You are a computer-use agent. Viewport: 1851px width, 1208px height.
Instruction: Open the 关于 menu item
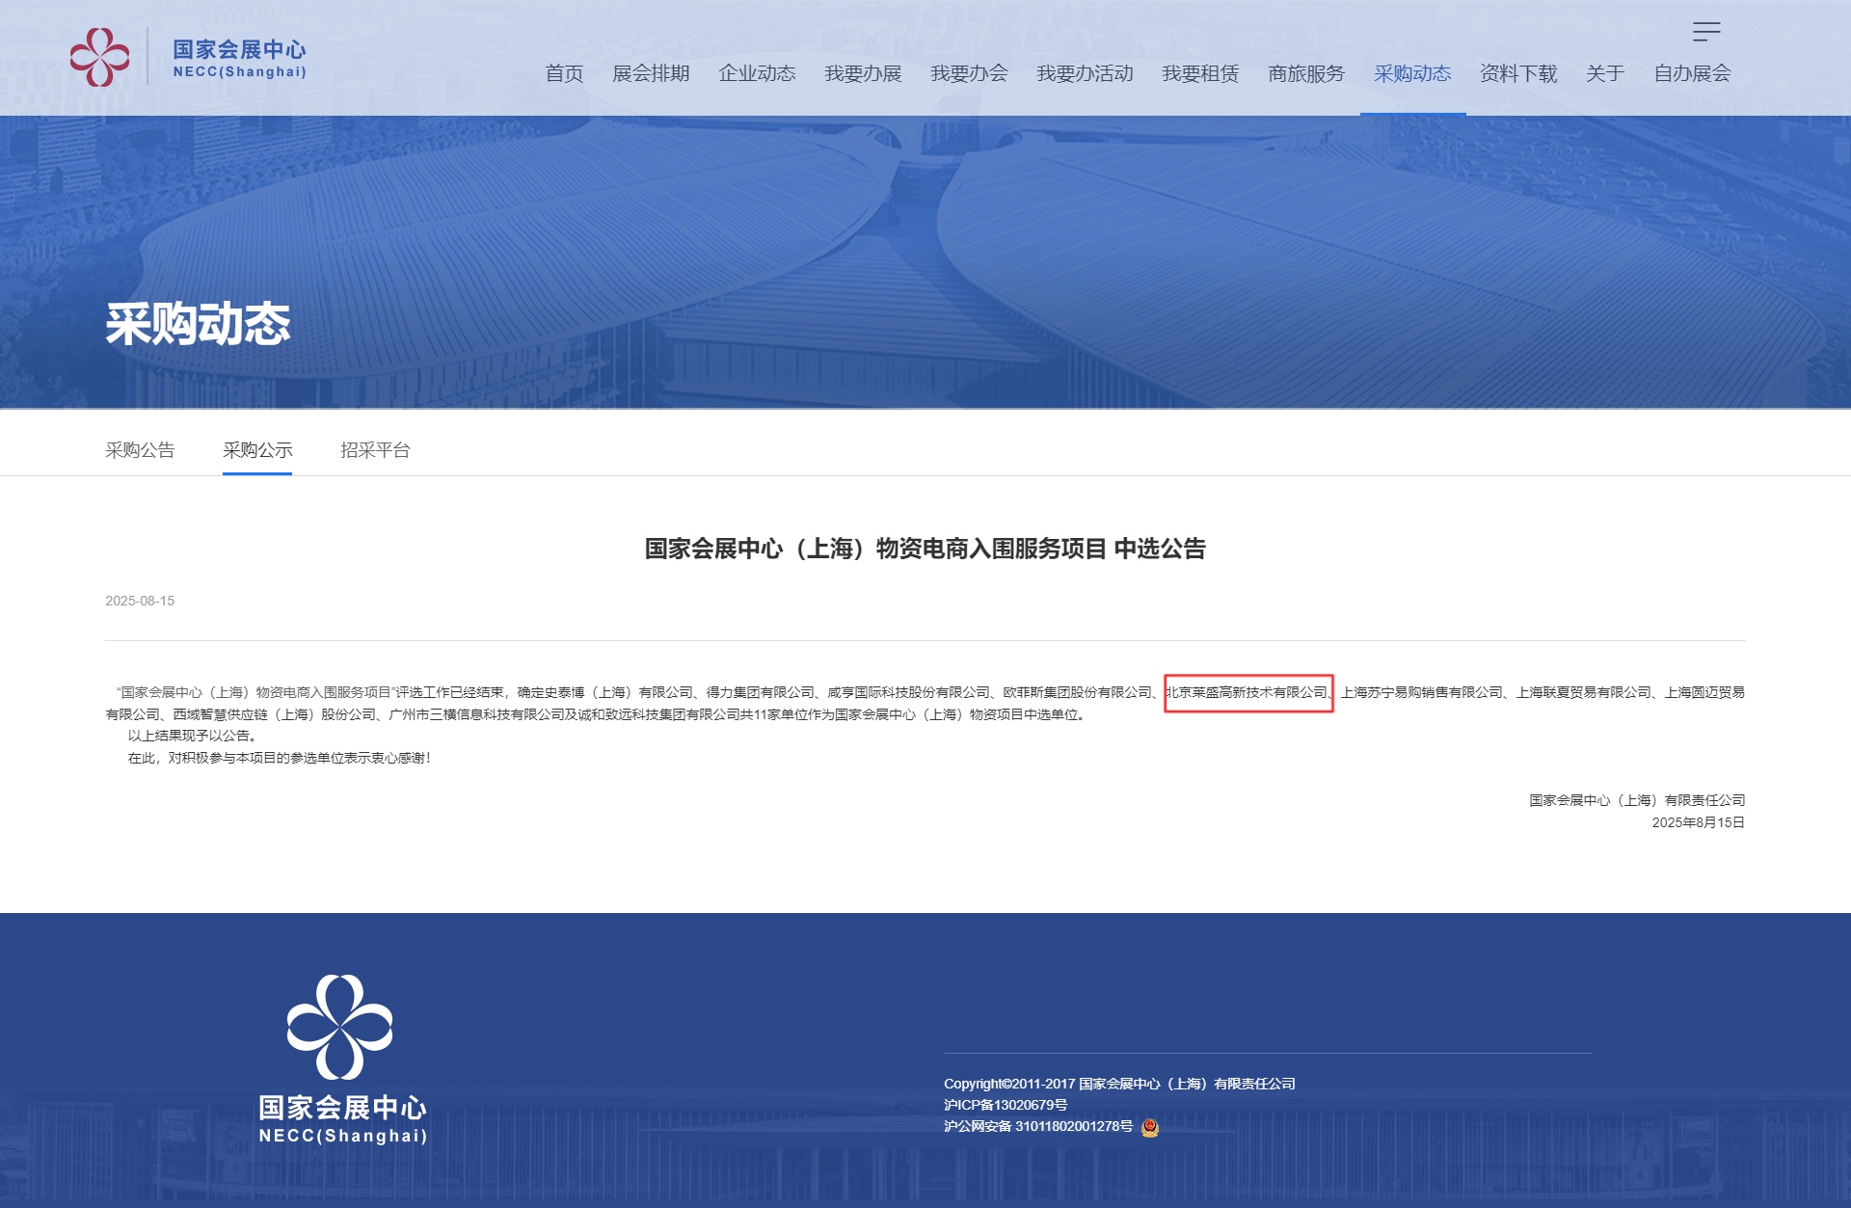1605,74
